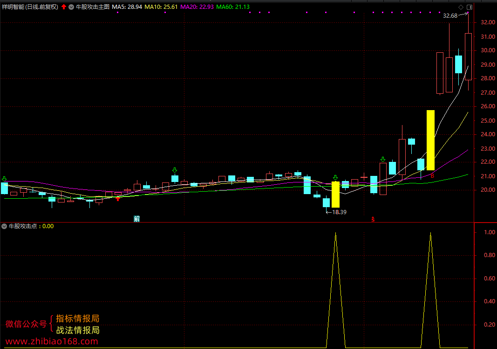Click the 18.39 low price label
This screenshot has width=497, height=349.
click(339, 212)
